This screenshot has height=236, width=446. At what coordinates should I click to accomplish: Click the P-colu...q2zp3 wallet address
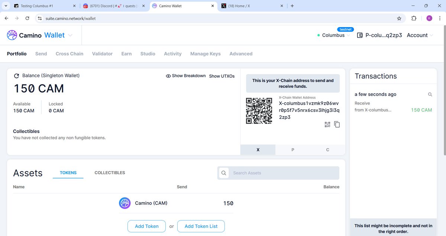384,35
